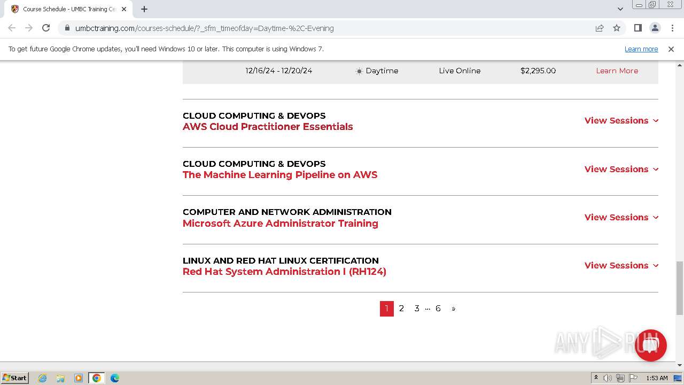The image size is (684, 385).
Task: Open The Machine Learning Pipeline on AWS course
Action: [x=280, y=175]
